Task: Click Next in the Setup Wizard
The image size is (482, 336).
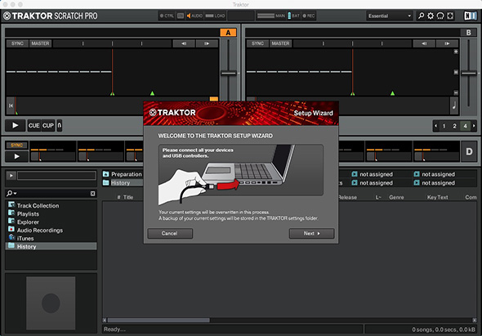Action: (311, 234)
